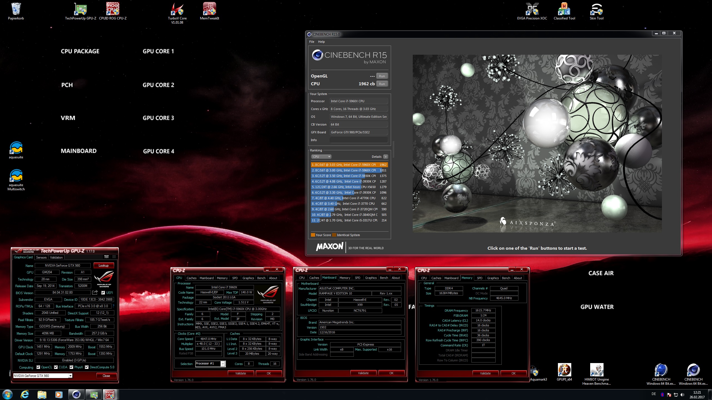This screenshot has width=712, height=400.
Task: Open the Cinebench Help menu
Action: pos(321,42)
